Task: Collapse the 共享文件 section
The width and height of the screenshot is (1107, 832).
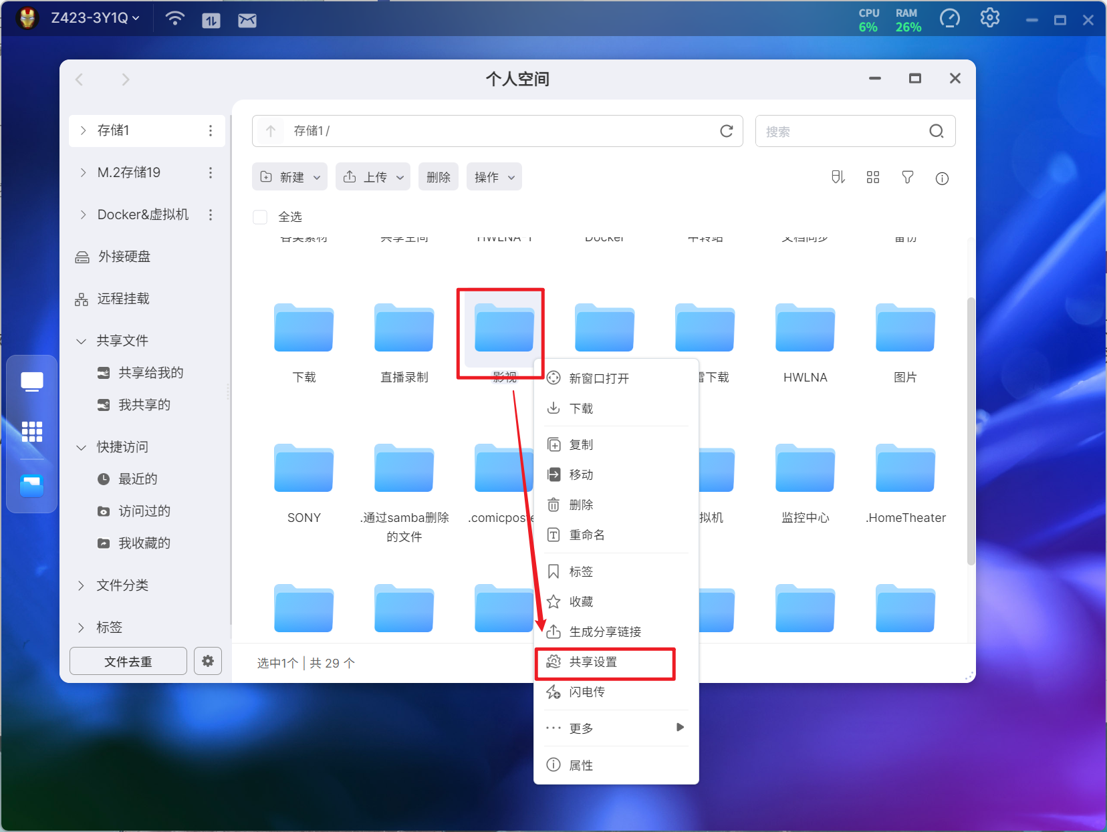Action: point(82,341)
